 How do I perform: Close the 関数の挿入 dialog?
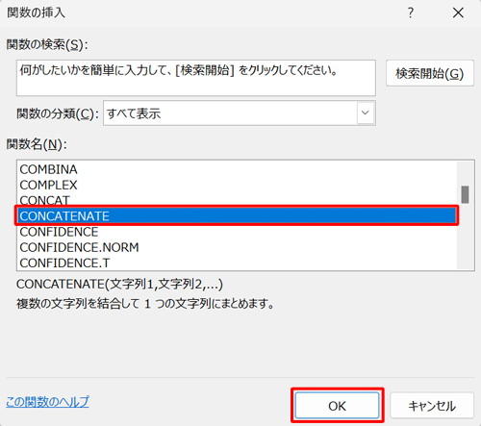click(458, 13)
